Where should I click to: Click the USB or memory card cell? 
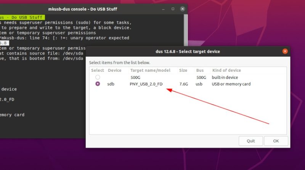(231, 84)
